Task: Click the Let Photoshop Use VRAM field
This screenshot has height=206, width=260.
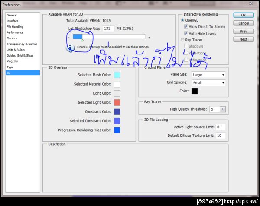Action: point(108,29)
